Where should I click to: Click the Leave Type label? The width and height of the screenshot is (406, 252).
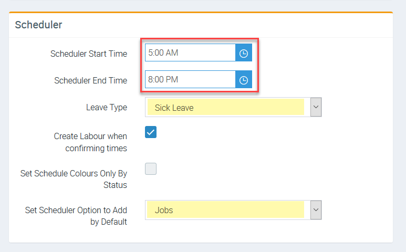[x=107, y=108]
